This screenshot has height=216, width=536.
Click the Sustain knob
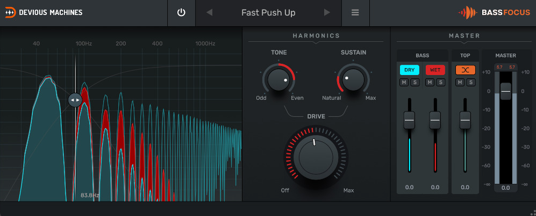pos(353,79)
